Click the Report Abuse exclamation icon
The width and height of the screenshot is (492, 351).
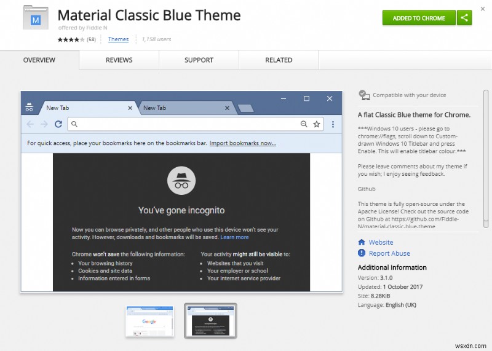[x=362, y=253]
